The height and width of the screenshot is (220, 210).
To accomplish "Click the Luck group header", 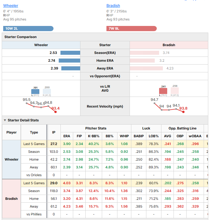I will click(x=146, y=128).
